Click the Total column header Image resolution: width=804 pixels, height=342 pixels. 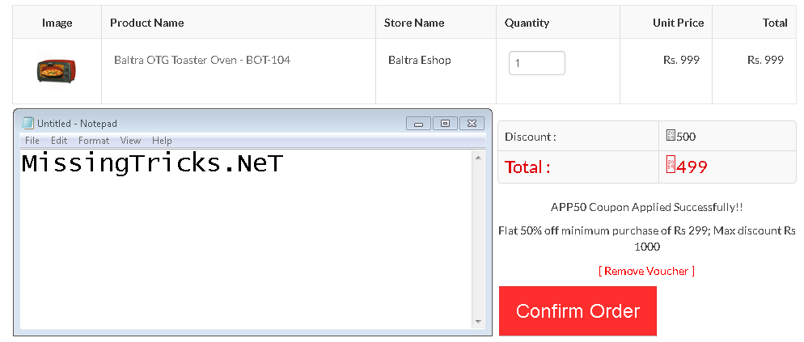775,23
